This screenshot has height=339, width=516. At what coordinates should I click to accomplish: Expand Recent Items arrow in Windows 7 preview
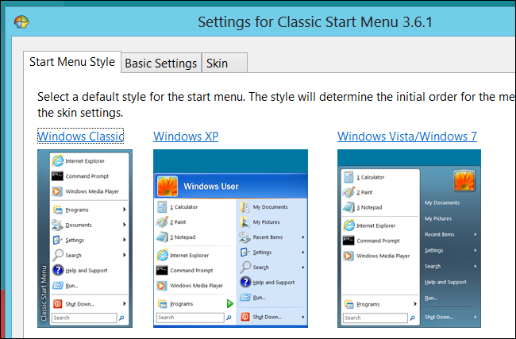[476, 234]
